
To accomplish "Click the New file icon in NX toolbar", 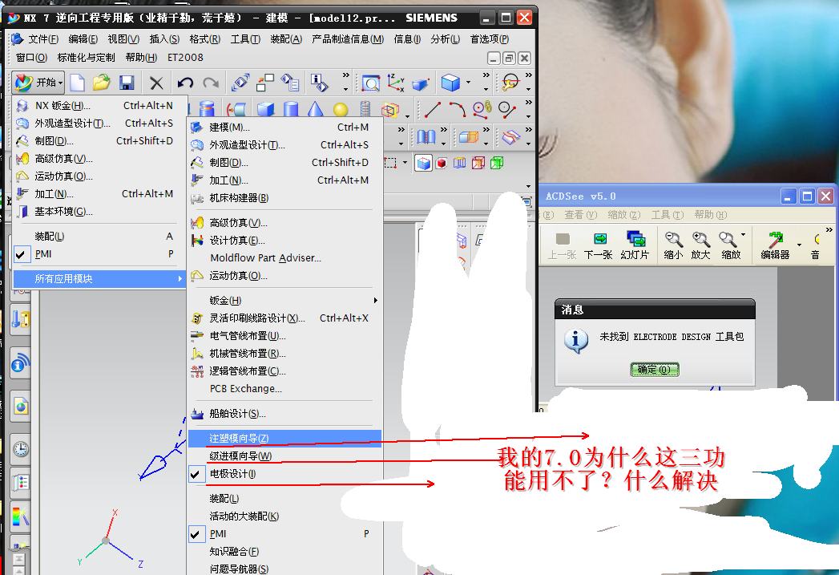I will click(78, 83).
